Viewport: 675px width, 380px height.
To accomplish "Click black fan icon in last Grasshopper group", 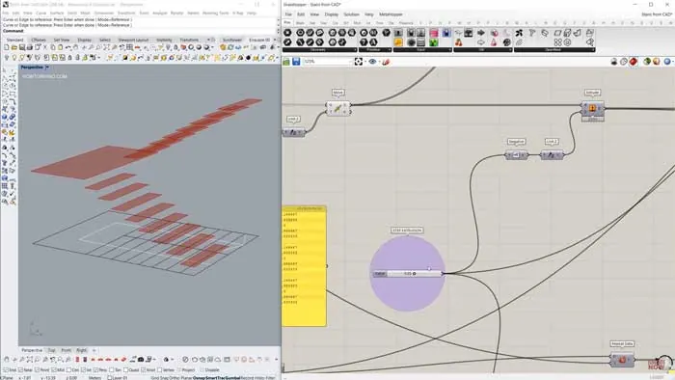I will (519, 33).
